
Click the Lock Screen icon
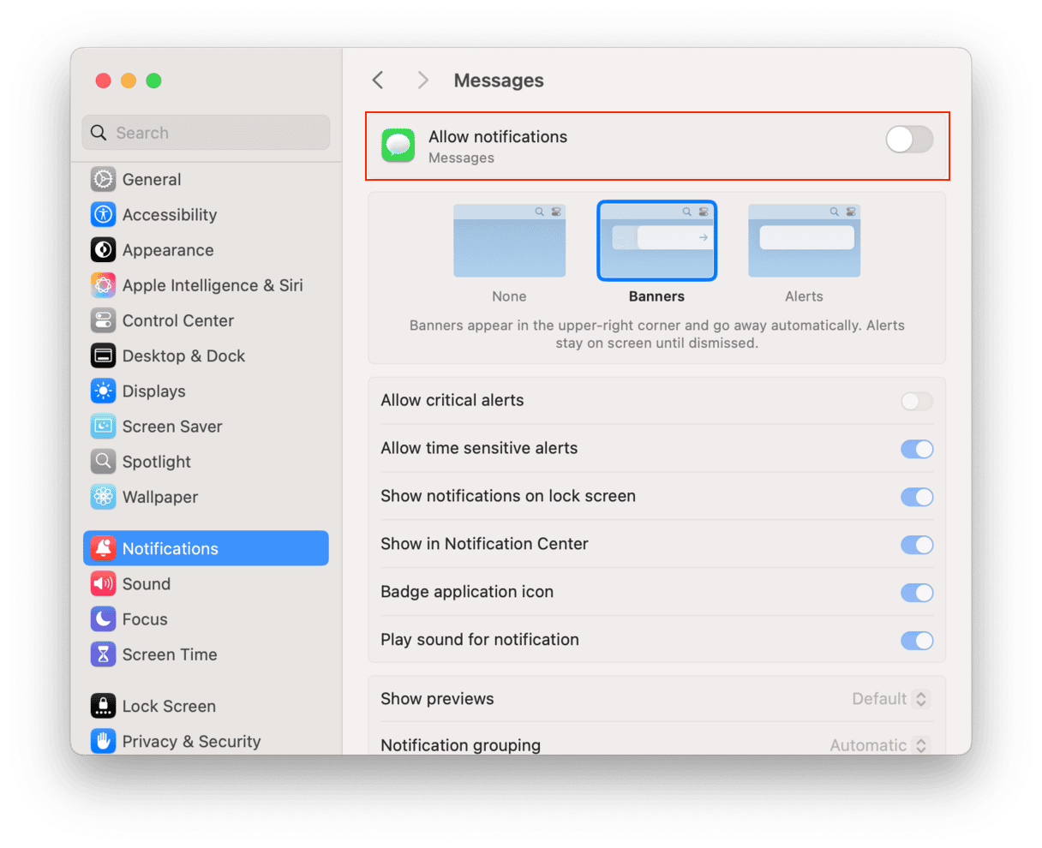103,706
